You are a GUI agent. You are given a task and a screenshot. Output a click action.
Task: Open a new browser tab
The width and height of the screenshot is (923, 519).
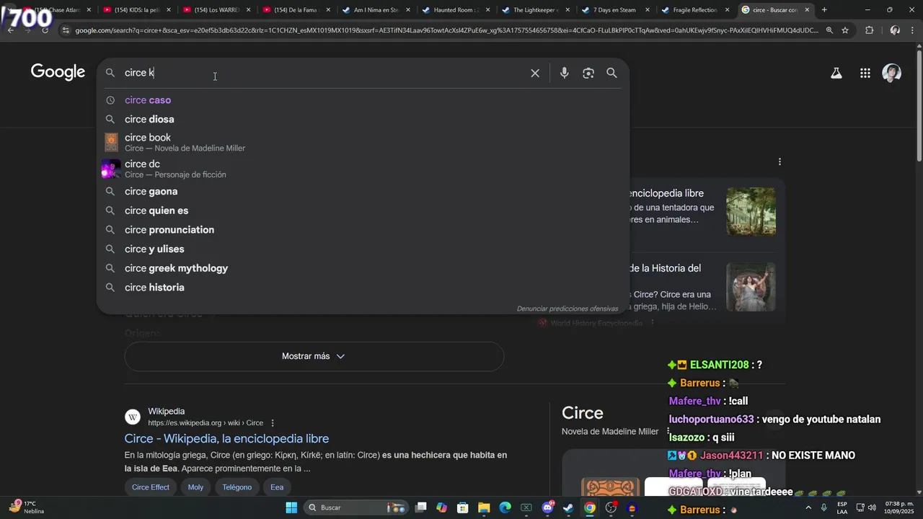pos(824,10)
